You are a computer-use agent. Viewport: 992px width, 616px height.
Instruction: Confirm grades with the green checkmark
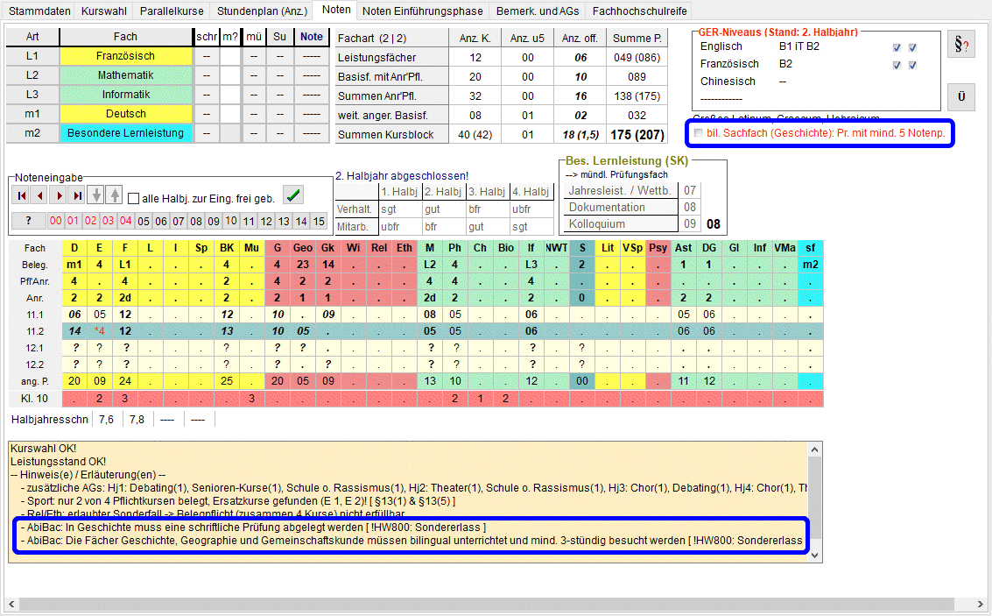pos(294,195)
